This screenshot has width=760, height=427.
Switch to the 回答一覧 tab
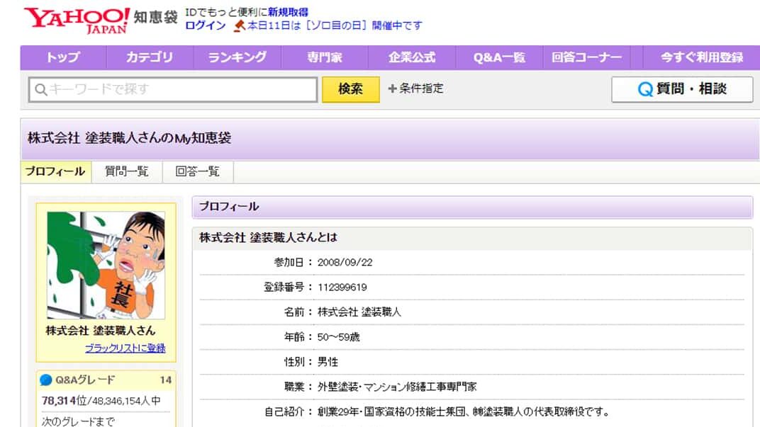tap(196, 171)
